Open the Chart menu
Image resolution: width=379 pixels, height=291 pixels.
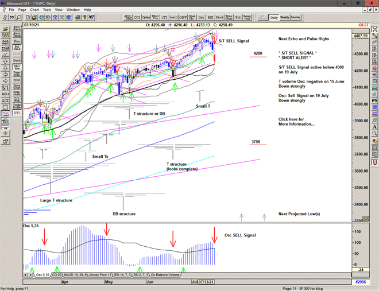pyautogui.click(x=34, y=10)
